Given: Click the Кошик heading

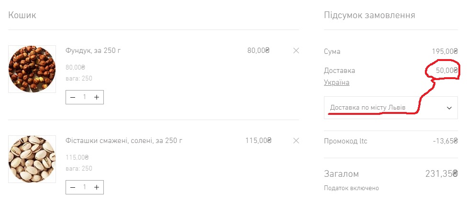Looking at the screenshot, I should click(x=22, y=15).
